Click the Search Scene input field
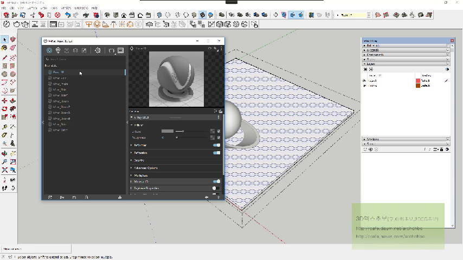463x260 pixels. pos(85,59)
